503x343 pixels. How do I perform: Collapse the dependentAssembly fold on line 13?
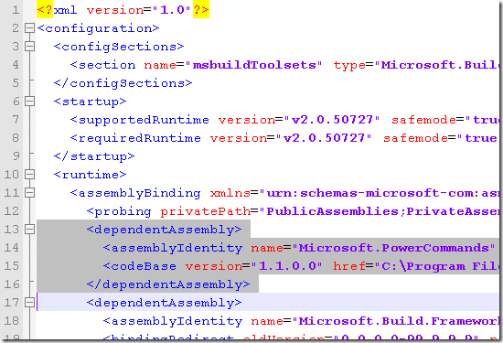tap(29, 229)
